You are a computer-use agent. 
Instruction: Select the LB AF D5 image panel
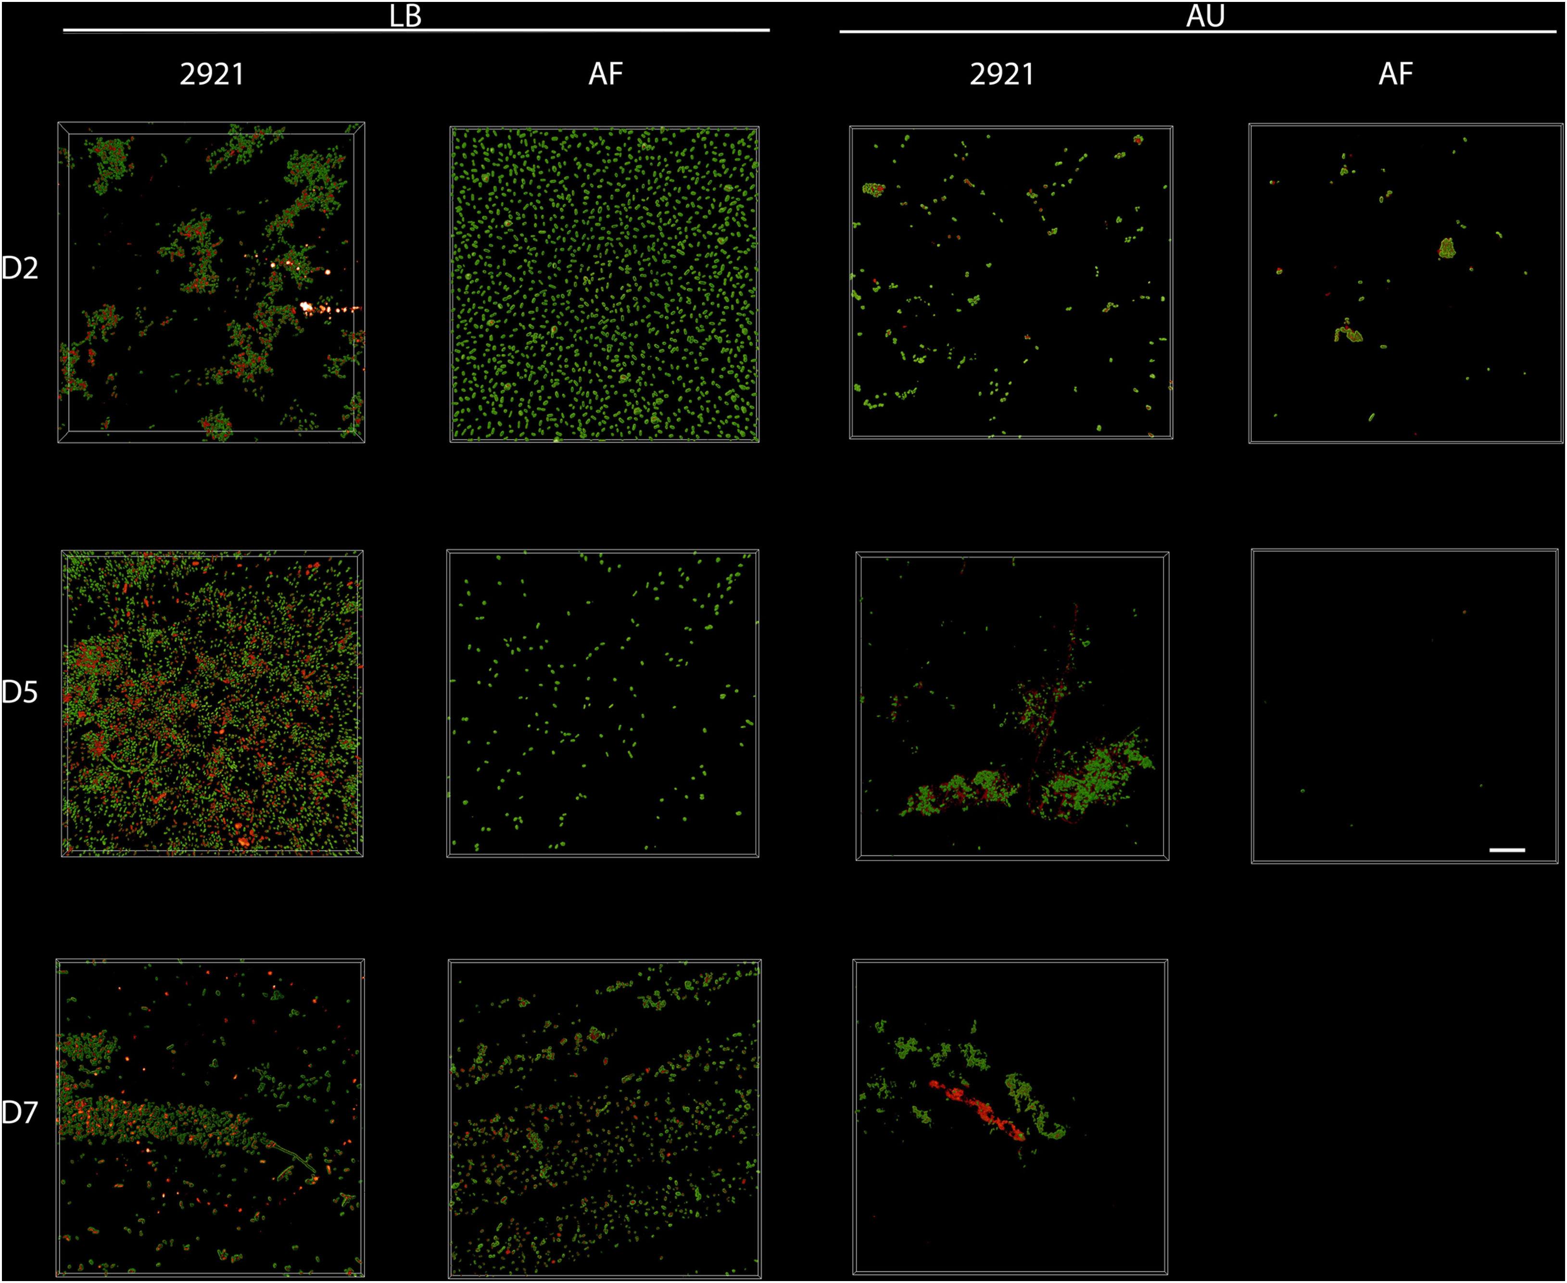(603, 704)
